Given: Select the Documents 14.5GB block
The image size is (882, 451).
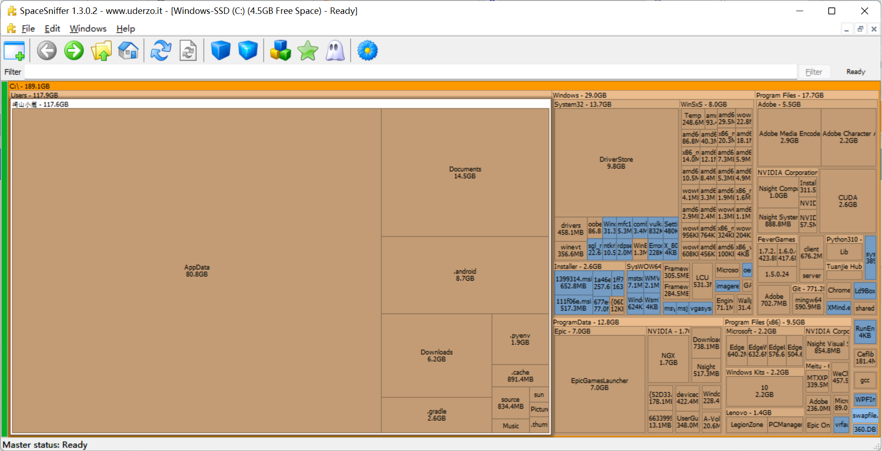Looking at the screenshot, I should pyautogui.click(x=465, y=173).
